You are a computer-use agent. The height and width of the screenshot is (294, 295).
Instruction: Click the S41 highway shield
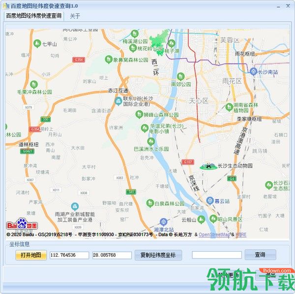tap(131, 192)
